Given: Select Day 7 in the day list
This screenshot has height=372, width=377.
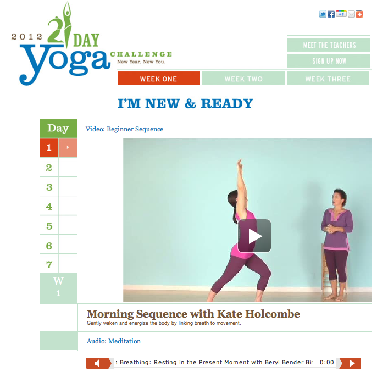Looking at the screenshot, I should 49,264.
